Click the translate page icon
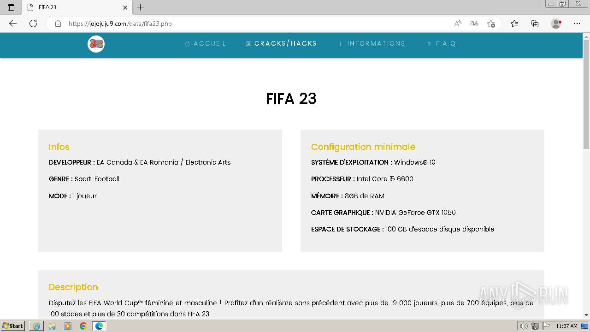 coord(474,24)
